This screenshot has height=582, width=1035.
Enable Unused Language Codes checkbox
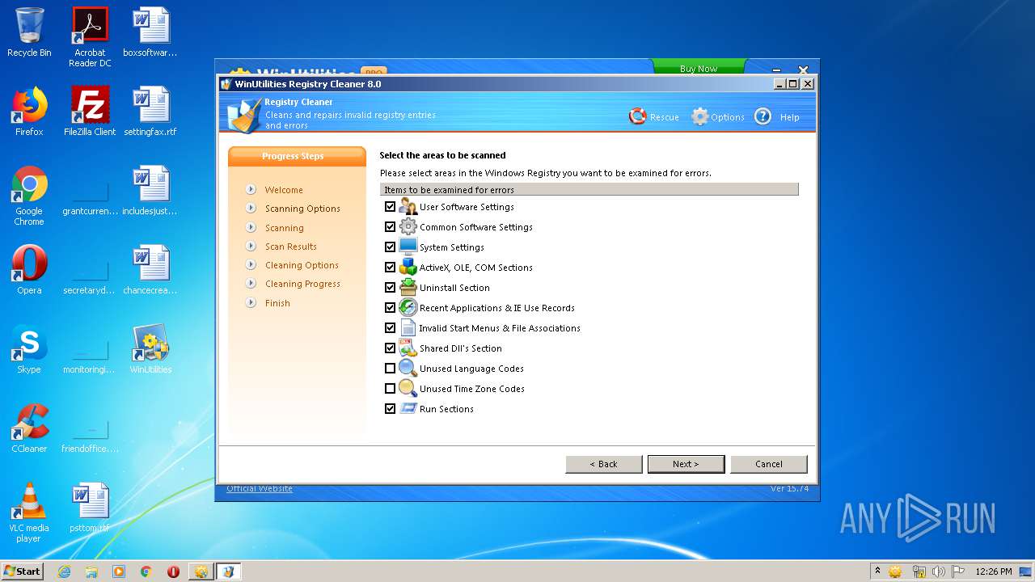point(390,368)
